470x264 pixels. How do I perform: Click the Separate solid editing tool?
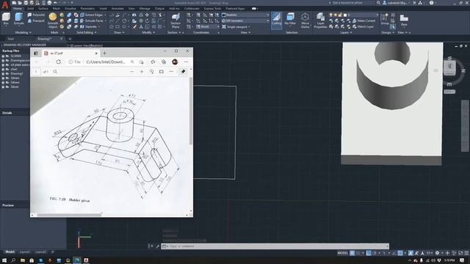[89, 26]
